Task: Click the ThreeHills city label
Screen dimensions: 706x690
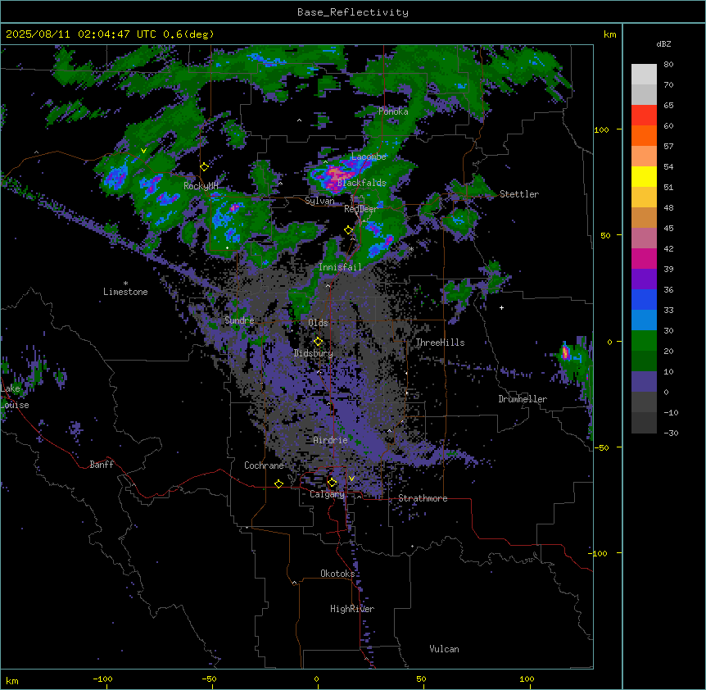Action: (x=440, y=343)
